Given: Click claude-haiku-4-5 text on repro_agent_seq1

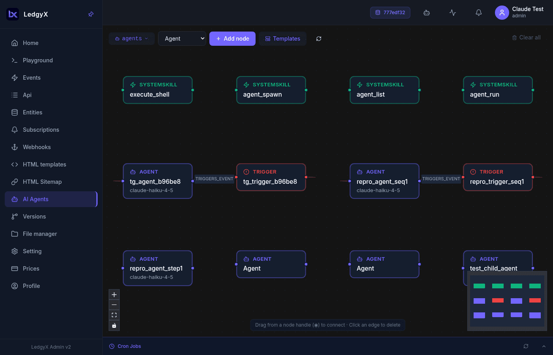Looking at the screenshot, I should [378, 191].
